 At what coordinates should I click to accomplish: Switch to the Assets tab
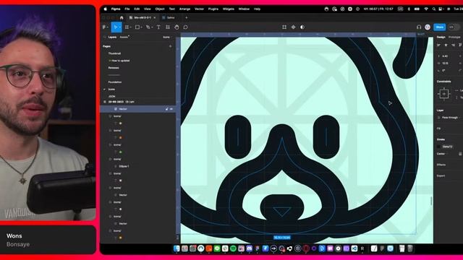(x=124, y=37)
